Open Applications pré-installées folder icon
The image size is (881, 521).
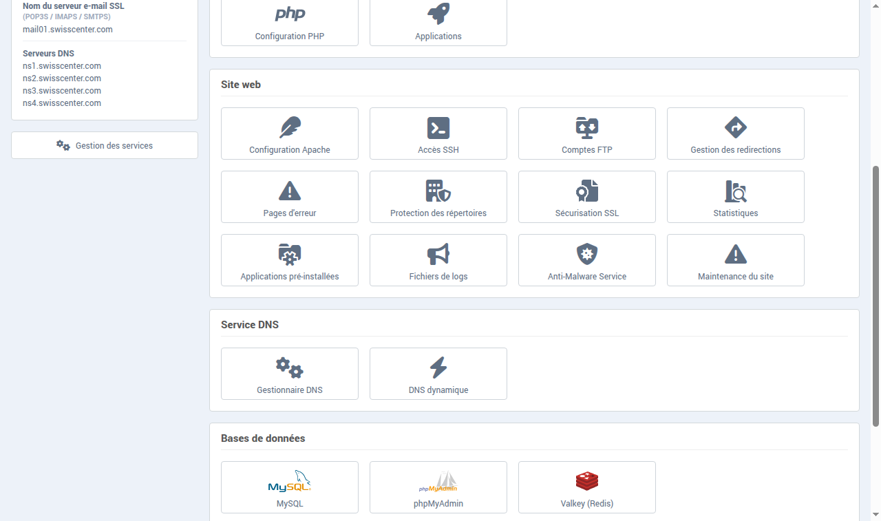pyautogui.click(x=290, y=254)
